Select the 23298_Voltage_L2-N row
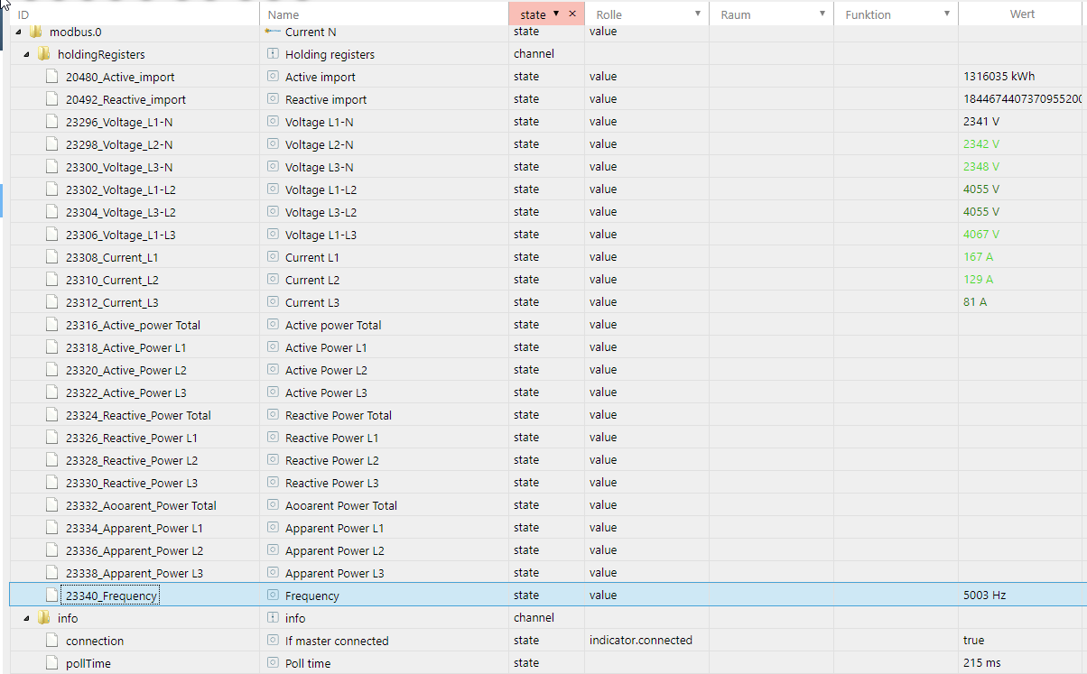1087x674 pixels. pos(548,144)
